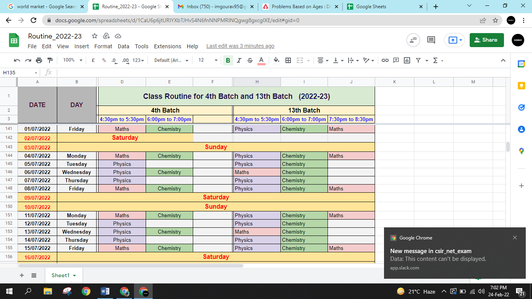This screenshot has height=299, width=532.
Task: Open Word from the Windows taskbar
Action: tap(105, 291)
